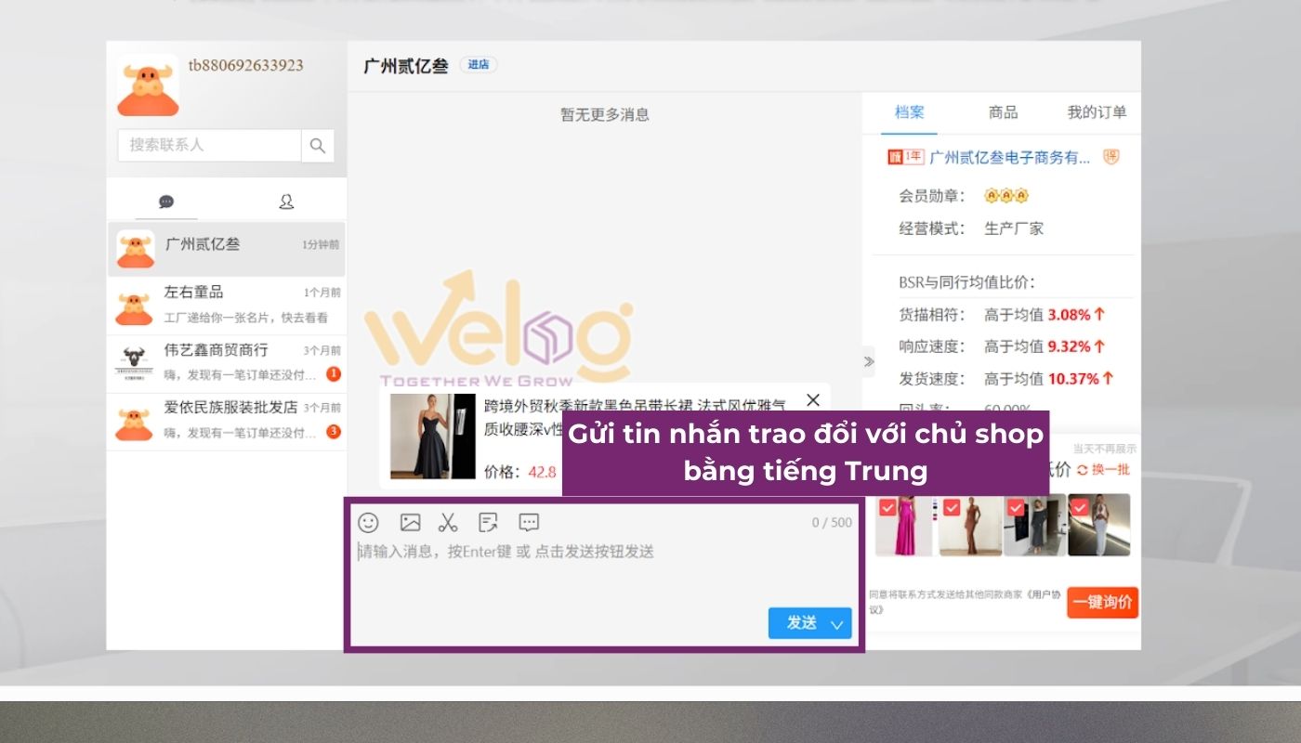Click the 搜索联系人 search field
The height and width of the screenshot is (743, 1301).
point(210,146)
